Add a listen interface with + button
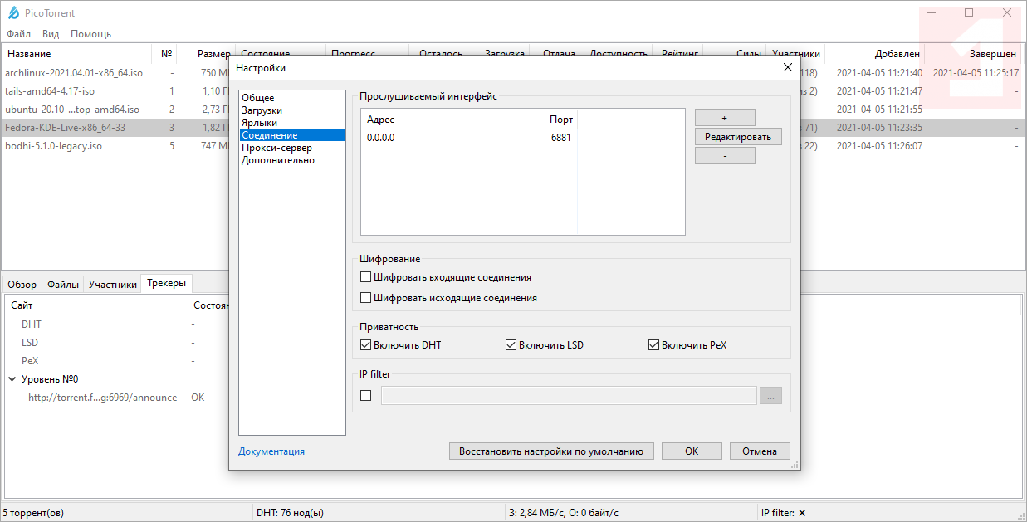1027x522 pixels. click(x=725, y=118)
